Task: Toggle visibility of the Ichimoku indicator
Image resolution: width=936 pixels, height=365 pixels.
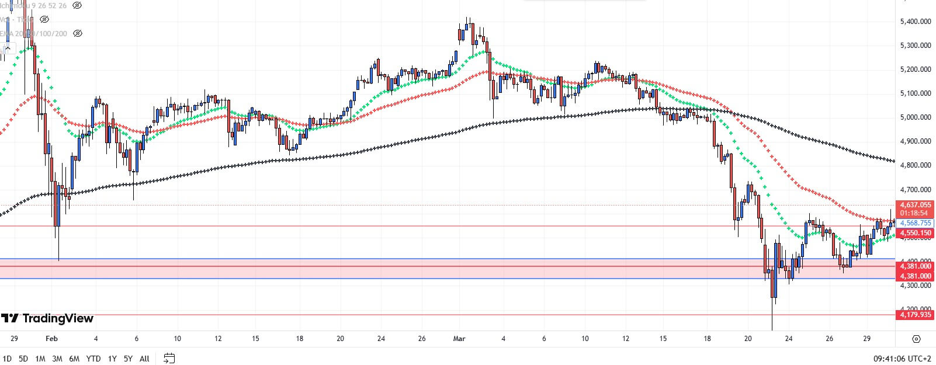Action: click(x=77, y=5)
